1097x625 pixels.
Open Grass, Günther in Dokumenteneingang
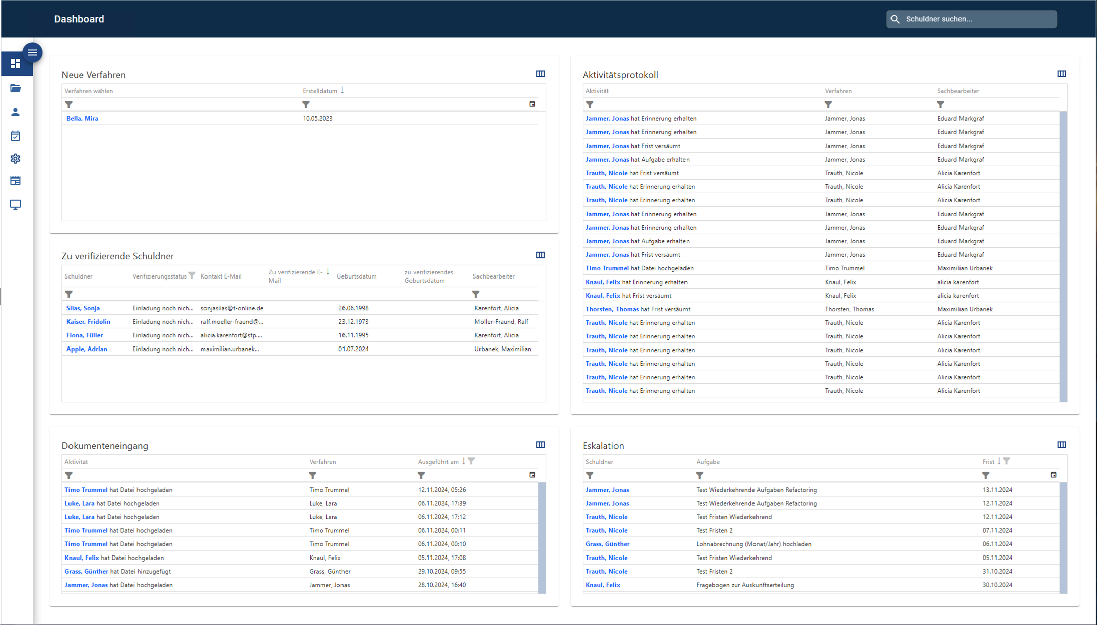[x=86, y=571]
